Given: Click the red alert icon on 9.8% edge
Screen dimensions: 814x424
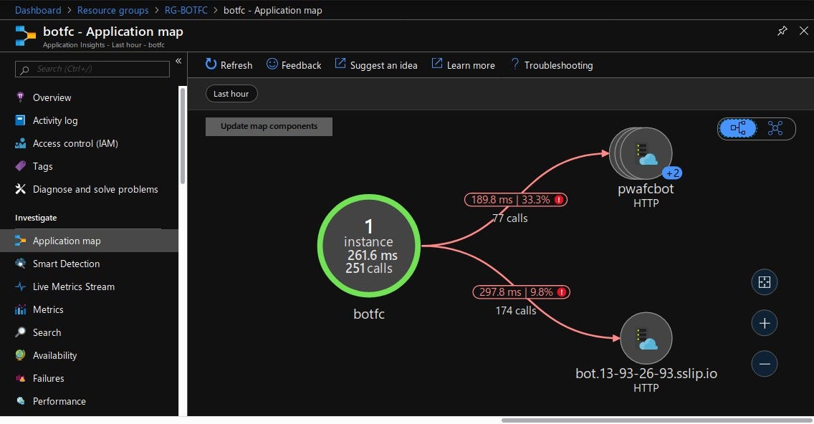Looking at the screenshot, I should point(562,292).
